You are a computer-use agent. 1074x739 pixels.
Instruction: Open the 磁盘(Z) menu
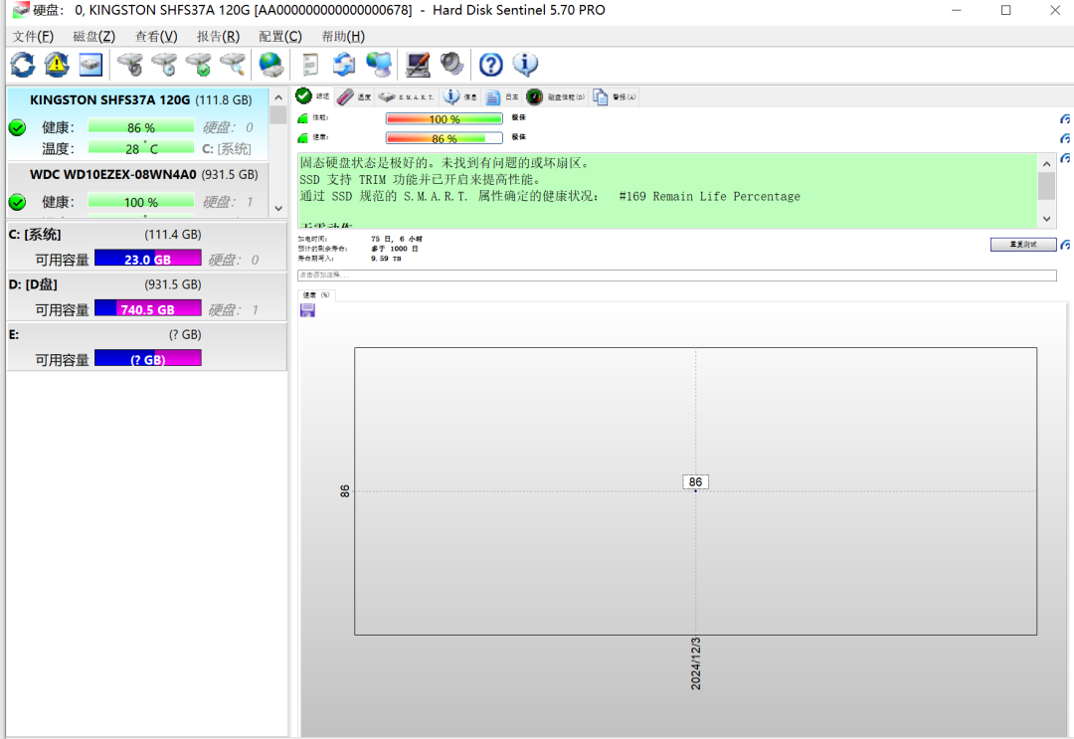coord(93,36)
